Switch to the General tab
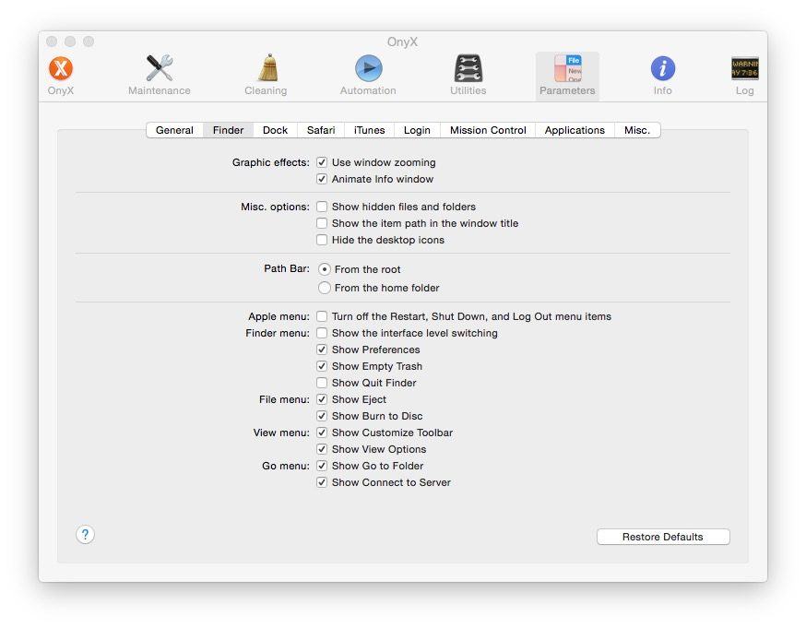Screen dimensions: 806x628 coord(175,131)
